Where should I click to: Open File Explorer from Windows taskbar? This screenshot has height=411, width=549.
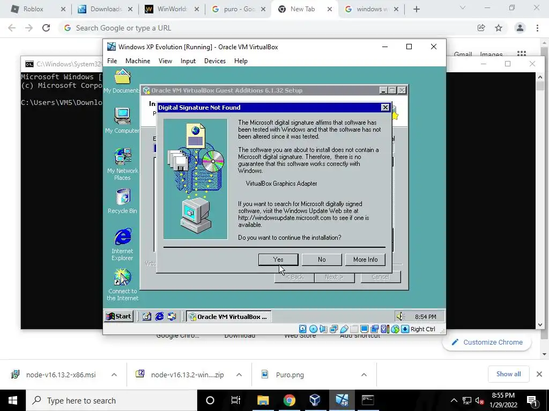pos(263,400)
